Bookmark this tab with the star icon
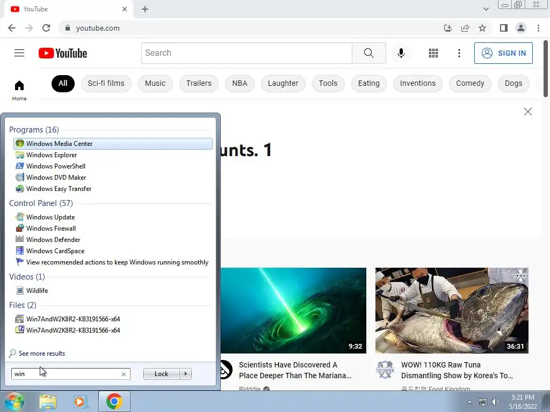550x412 pixels. (x=482, y=28)
